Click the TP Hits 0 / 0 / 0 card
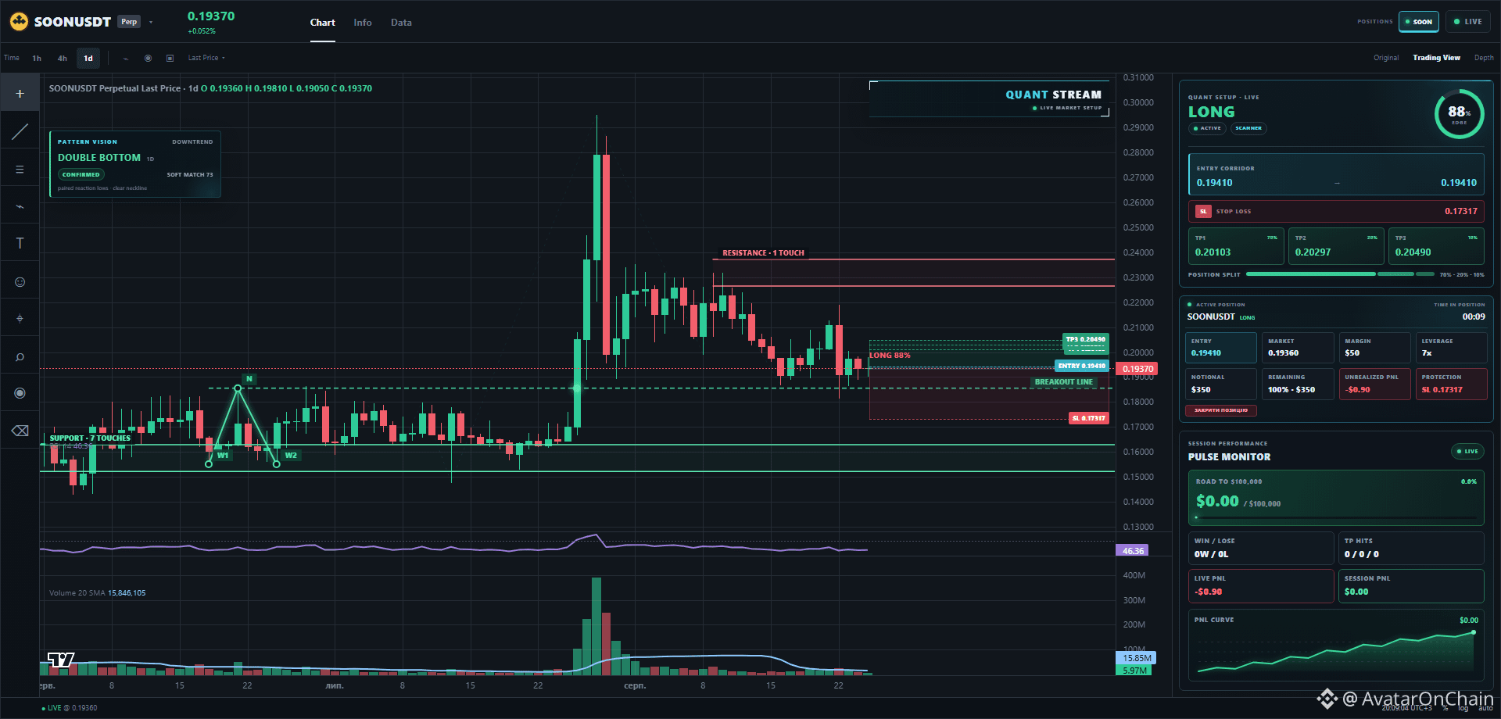This screenshot has width=1501, height=719. pyautogui.click(x=1411, y=548)
